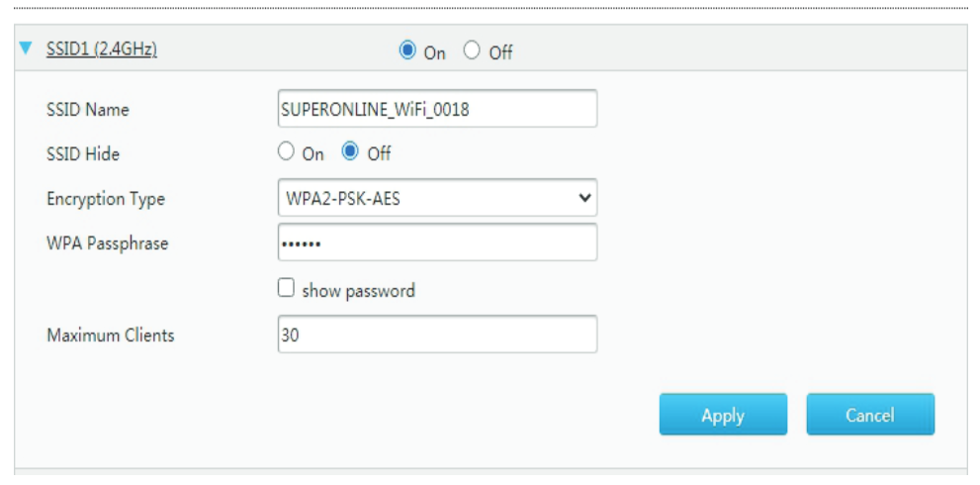
Task: Click the 'SSID Name' field label
Action: [x=88, y=109]
